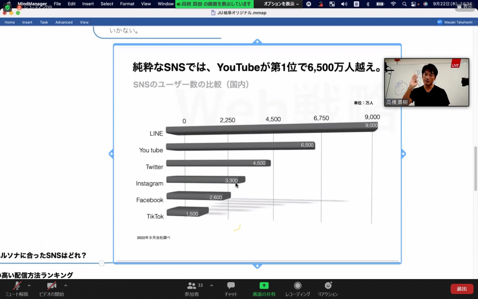This screenshot has width=478, height=299.
Task: Open the participants (参加者) panel icon
Action: [191, 285]
